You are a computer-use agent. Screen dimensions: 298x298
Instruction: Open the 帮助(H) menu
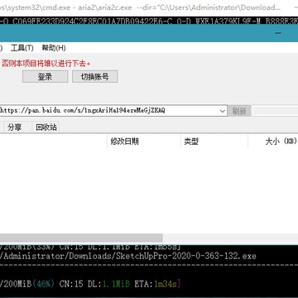(x=54, y=48)
